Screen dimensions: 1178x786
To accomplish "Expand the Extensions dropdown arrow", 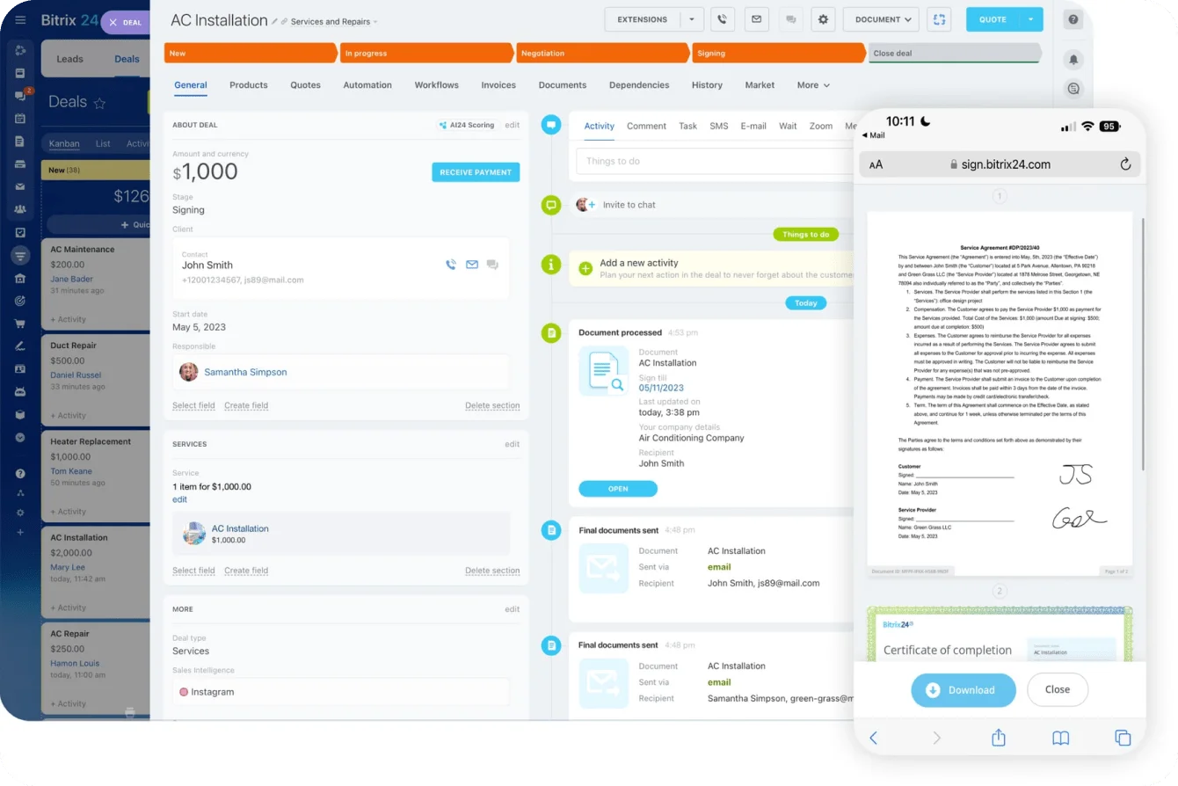I will point(692,19).
